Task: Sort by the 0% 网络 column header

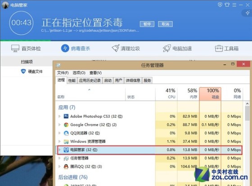Action: click(x=232, y=94)
